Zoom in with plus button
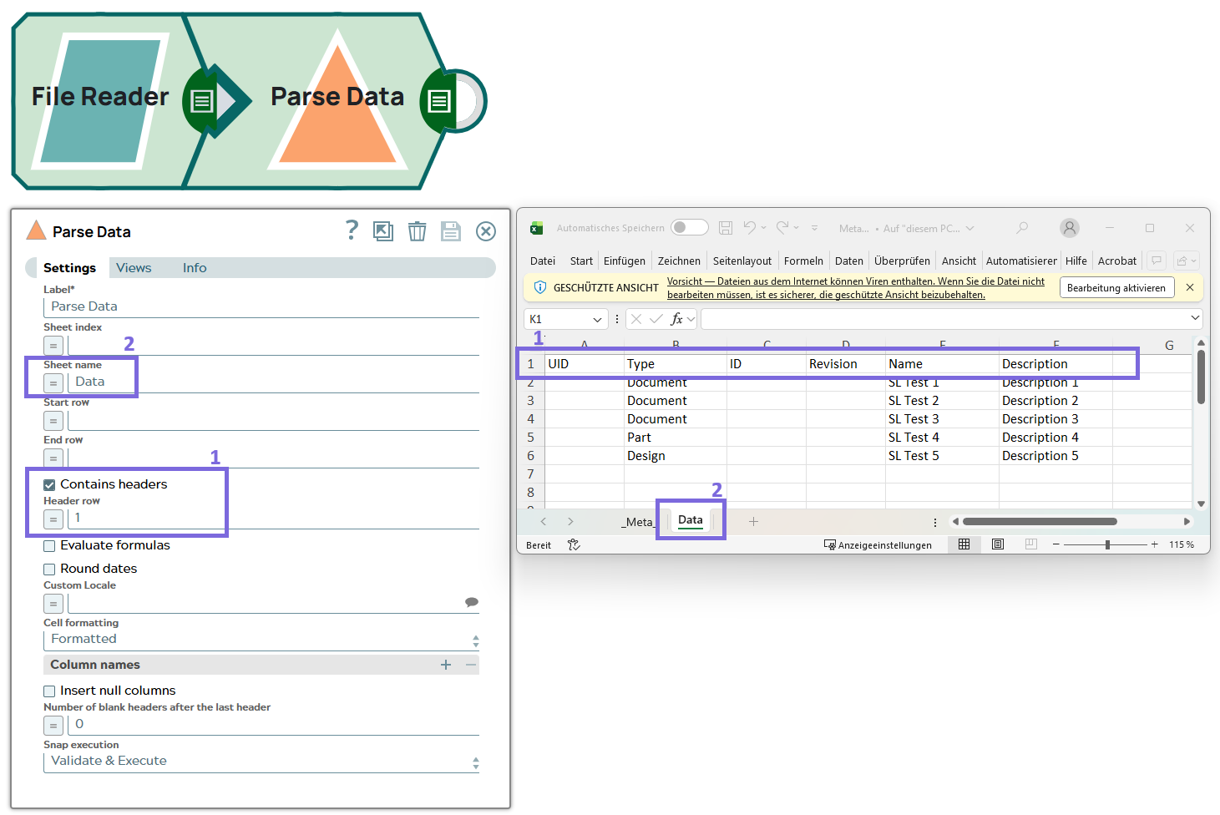The image size is (1220, 815). click(x=1154, y=544)
